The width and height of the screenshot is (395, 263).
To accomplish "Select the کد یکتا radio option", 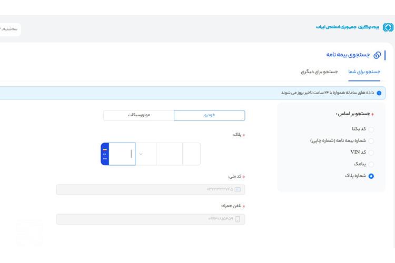I will (371, 129).
